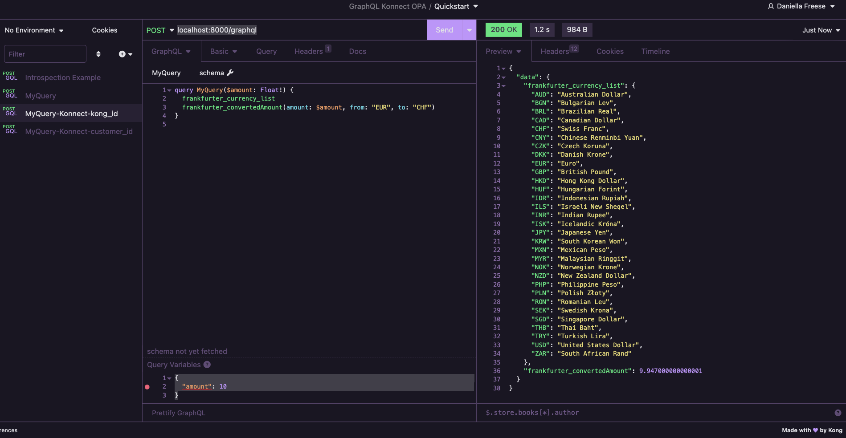Click "United States Dollar" in response

click(598, 345)
